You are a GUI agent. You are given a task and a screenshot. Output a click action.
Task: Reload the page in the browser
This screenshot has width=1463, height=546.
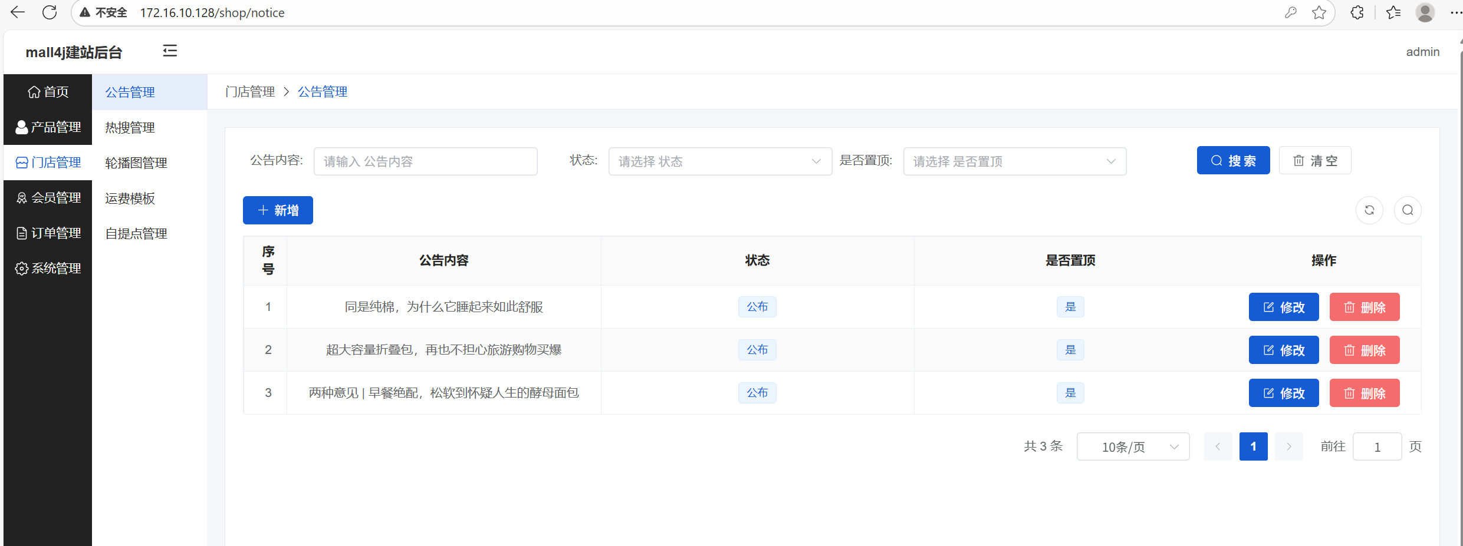(x=50, y=12)
